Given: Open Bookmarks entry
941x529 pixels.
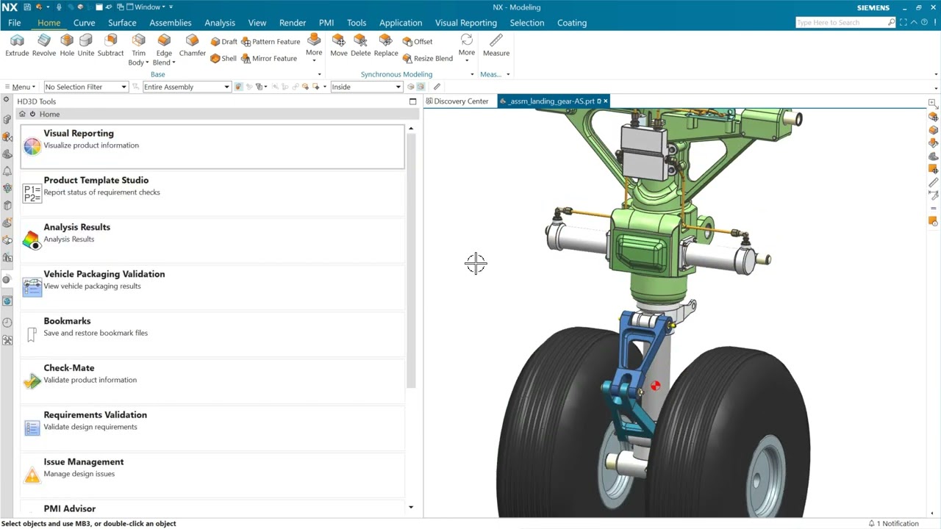Looking at the screenshot, I should 212,334.
